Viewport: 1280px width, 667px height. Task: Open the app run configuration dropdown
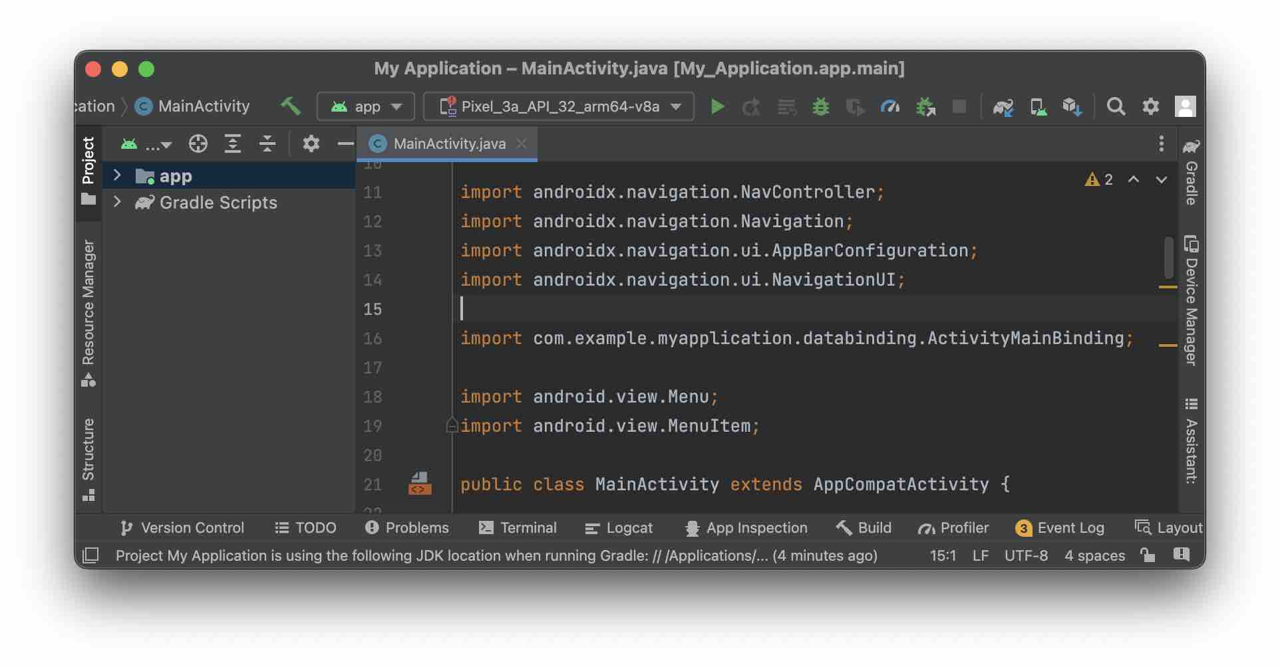point(365,106)
